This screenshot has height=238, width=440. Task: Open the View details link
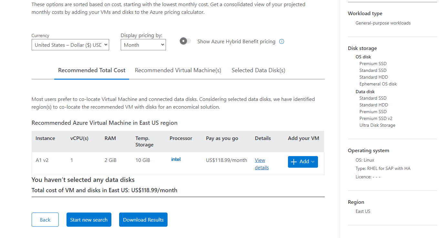coord(262,164)
